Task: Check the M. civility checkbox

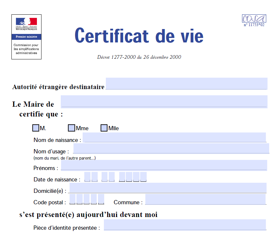Action: (x=35, y=128)
